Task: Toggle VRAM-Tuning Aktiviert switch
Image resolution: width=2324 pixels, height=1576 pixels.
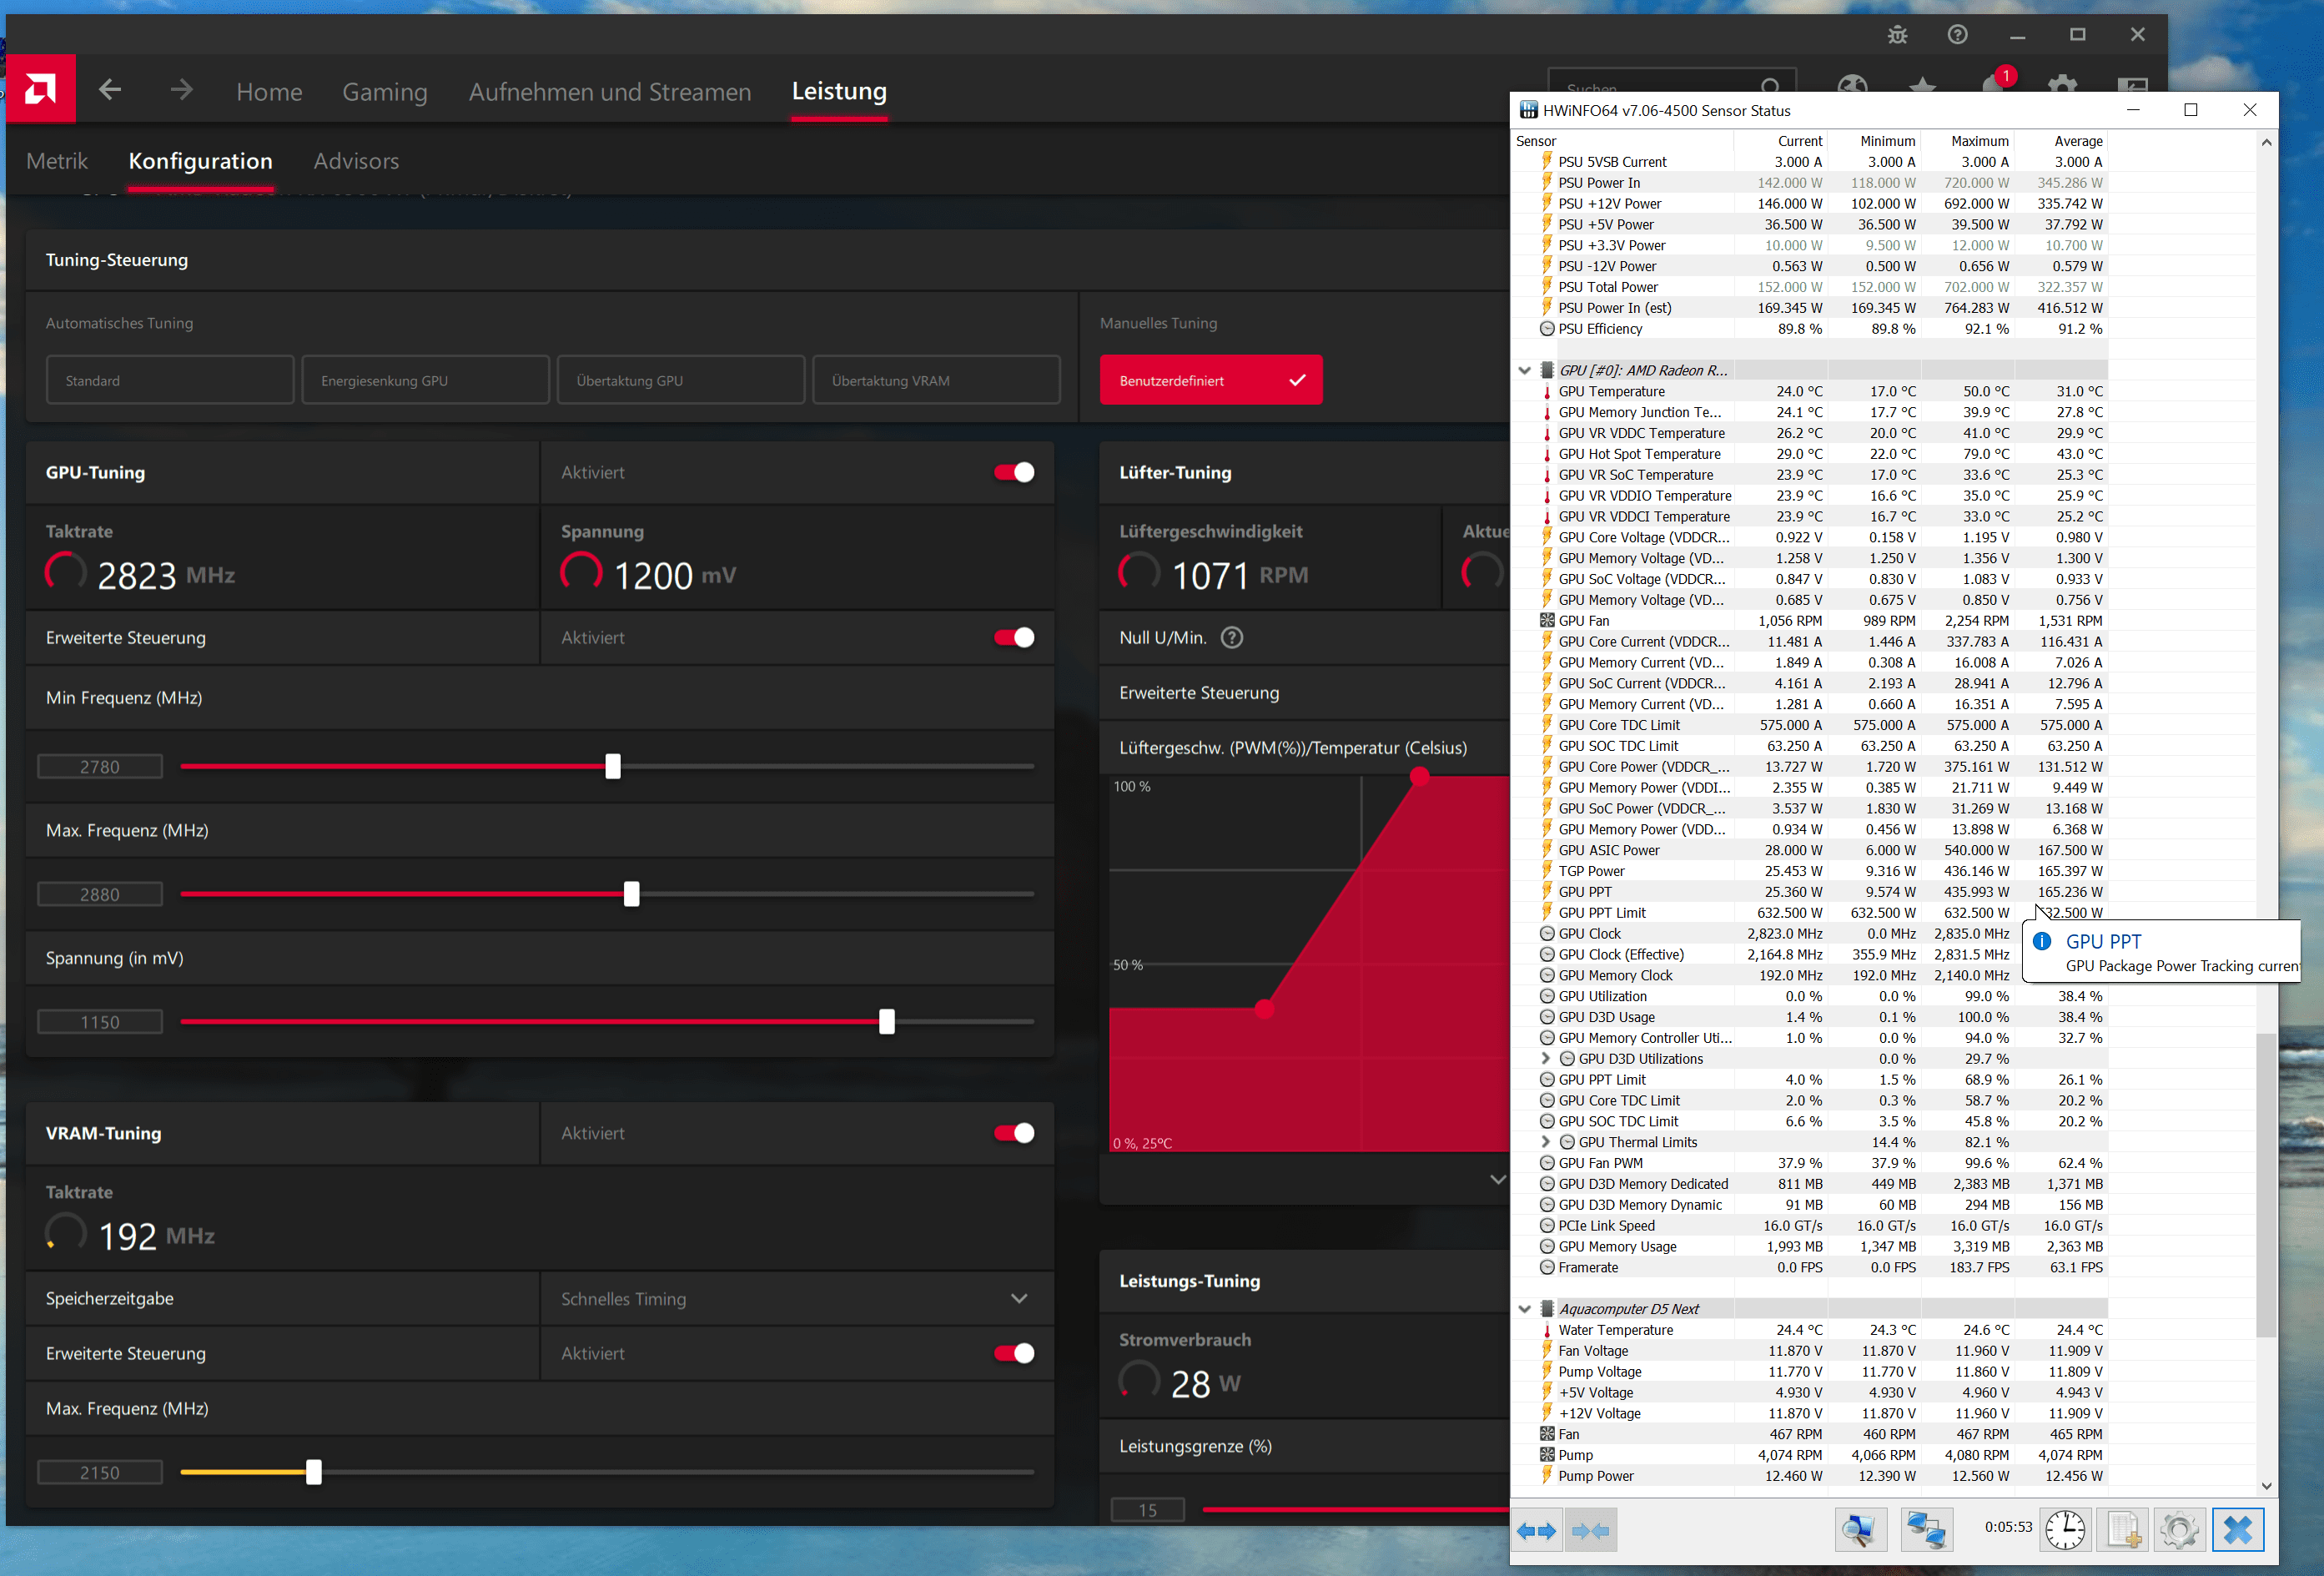Action: 1014,1133
